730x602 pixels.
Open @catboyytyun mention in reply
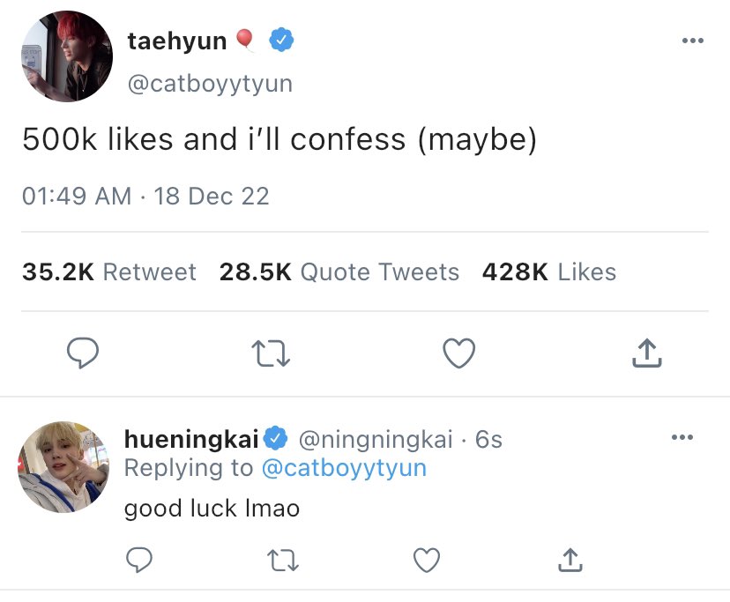click(344, 468)
